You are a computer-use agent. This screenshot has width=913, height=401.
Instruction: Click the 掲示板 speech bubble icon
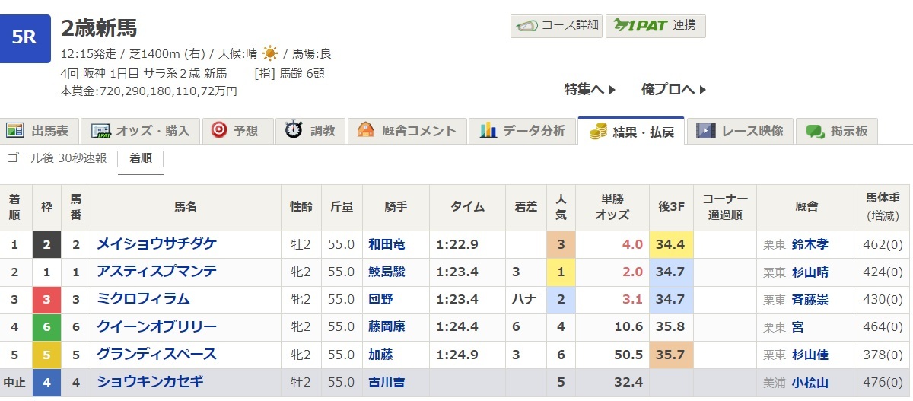pyautogui.click(x=816, y=131)
